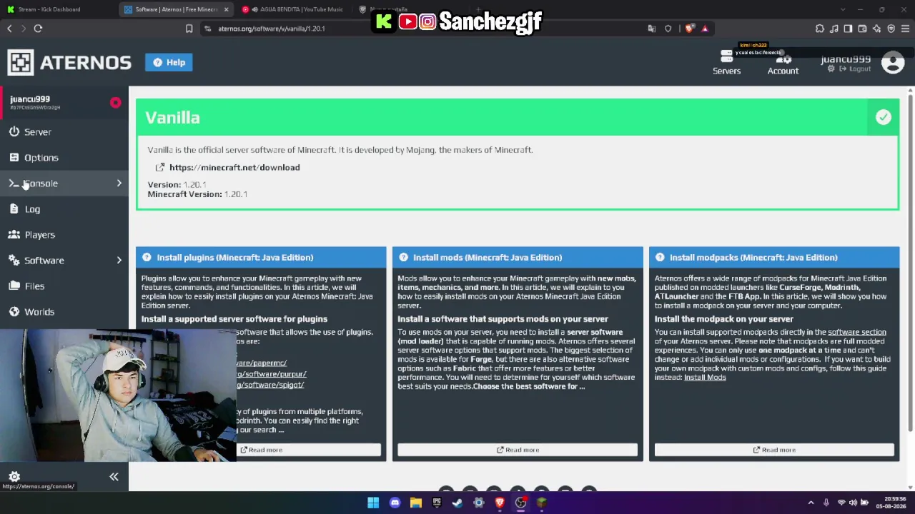Collapse the sidebar with the double chevron
The width and height of the screenshot is (915, 514).
click(114, 477)
